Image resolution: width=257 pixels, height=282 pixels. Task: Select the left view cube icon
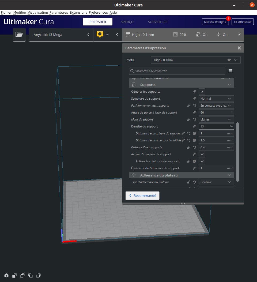[30, 276]
